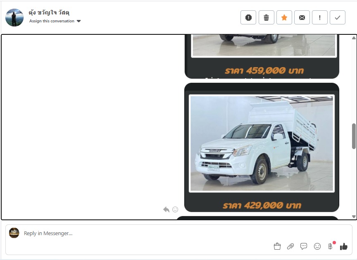Image resolution: width=357 pixels, height=260 pixels.
Task: Open the contact name at the top
Action: (49, 12)
